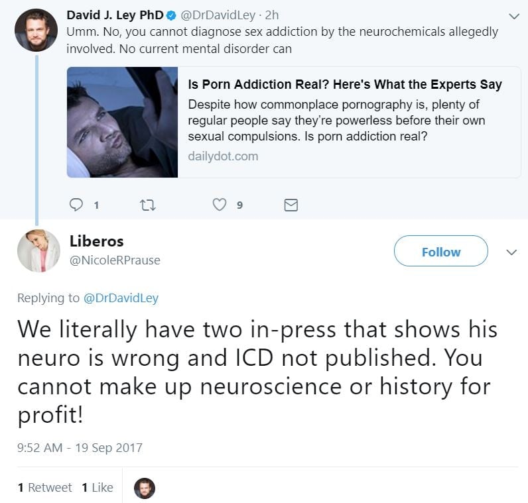The image size is (528, 503).
Task: Open the @DrDavidLey reply mention link
Action: (x=121, y=298)
